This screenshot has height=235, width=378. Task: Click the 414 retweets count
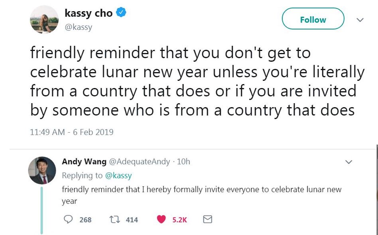[x=132, y=219]
